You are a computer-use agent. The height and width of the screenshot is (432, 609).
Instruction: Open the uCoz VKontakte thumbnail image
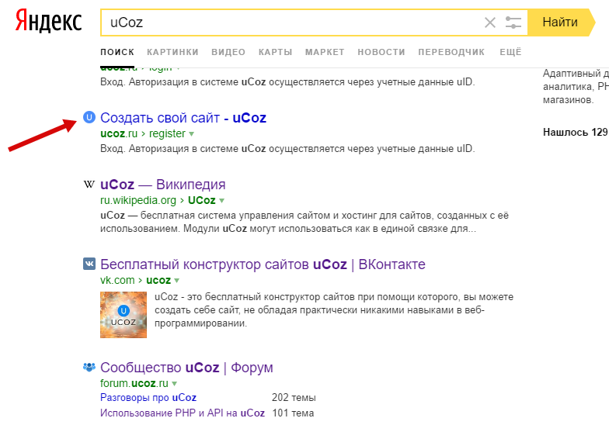[x=124, y=314]
